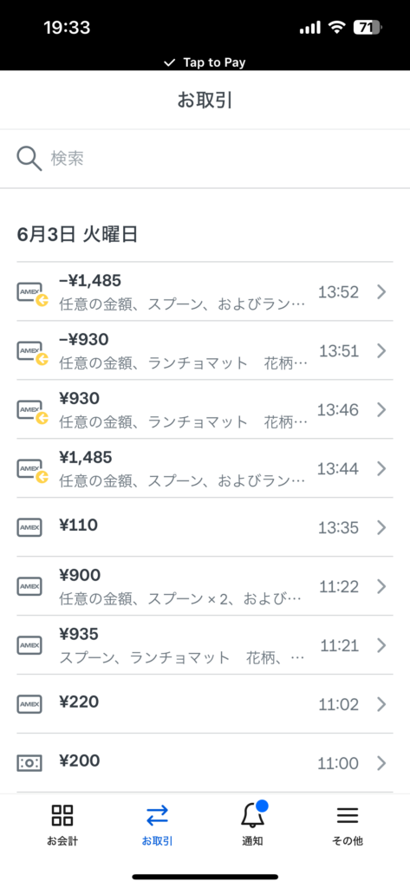Open the ¥935 スプーン transaction at 11:21
The image size is (410, 888).
tap(205, 645)
